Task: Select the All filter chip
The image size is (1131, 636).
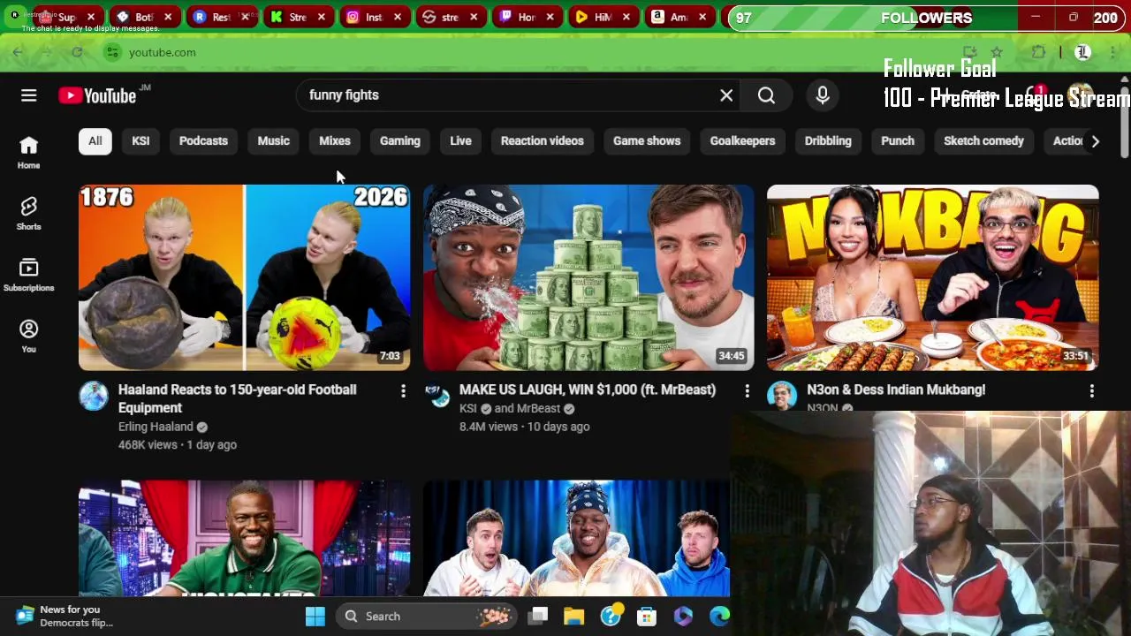Action: click(95, 140)
